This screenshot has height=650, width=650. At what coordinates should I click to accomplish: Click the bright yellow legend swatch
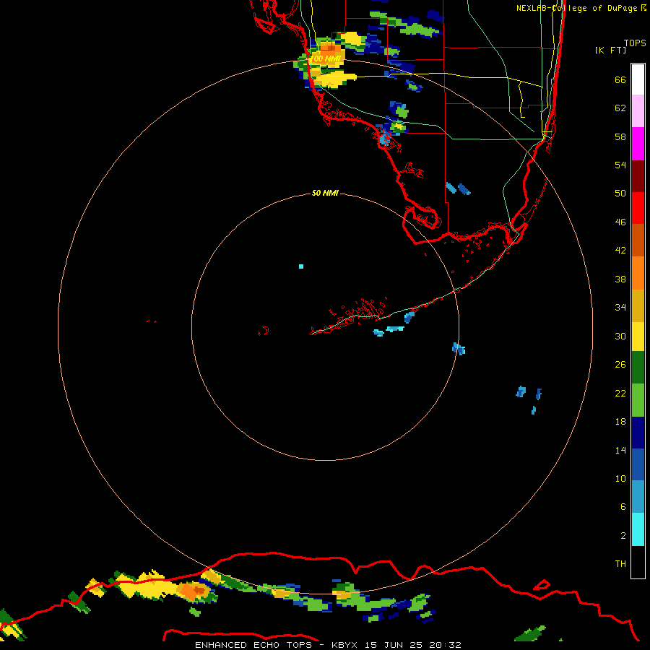(638, 337)
